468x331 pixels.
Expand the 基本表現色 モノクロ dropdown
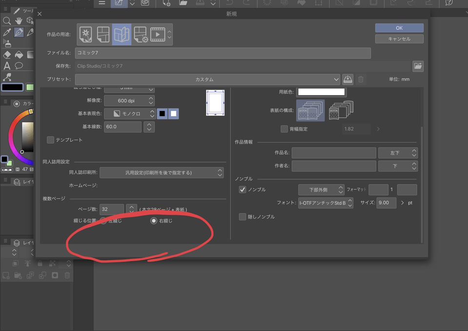pyautogui.click(x=130, y=114)
